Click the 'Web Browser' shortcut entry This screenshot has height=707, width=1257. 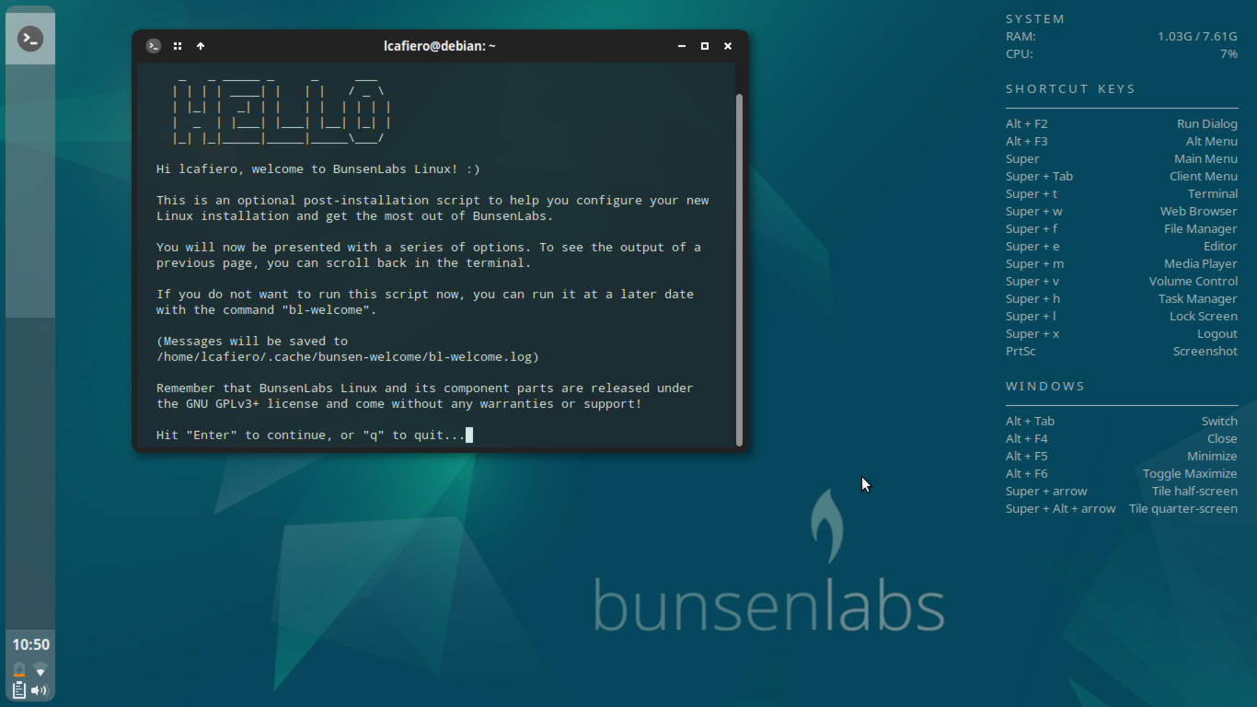1198,212
